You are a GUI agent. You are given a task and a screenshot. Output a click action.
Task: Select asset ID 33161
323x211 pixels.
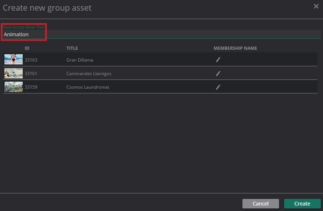[31, 73]
